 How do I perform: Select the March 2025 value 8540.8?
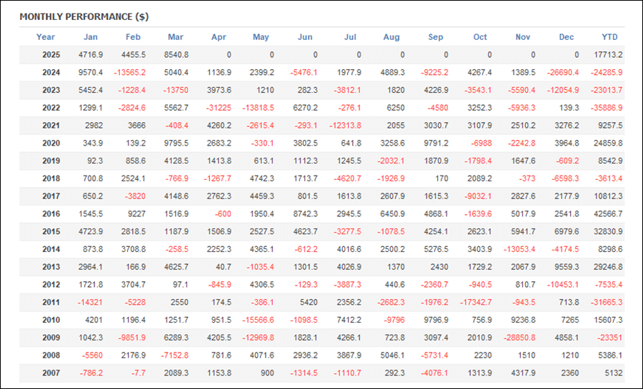(176, 55)
